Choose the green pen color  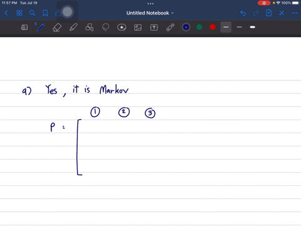[199, 27]
